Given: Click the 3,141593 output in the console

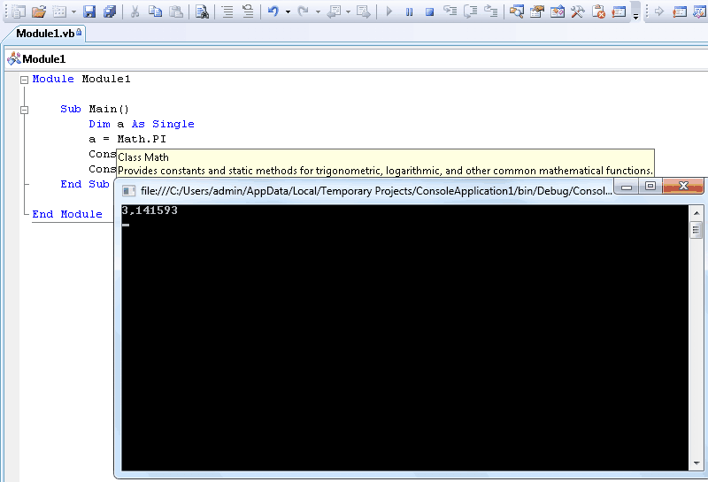Looking at the screenshot, I should coord(150,210).
